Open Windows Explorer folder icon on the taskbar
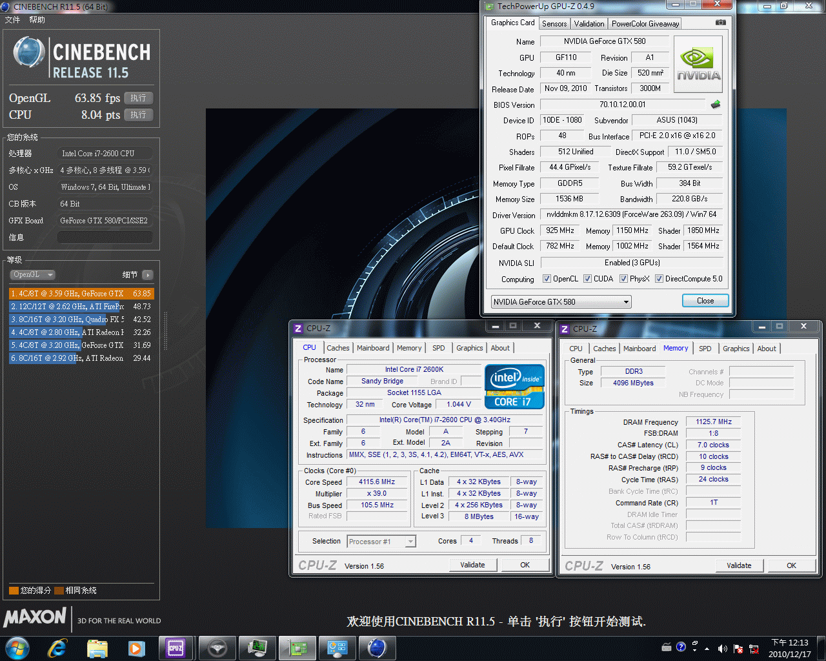826x661 pixels. tap(97, 647)
